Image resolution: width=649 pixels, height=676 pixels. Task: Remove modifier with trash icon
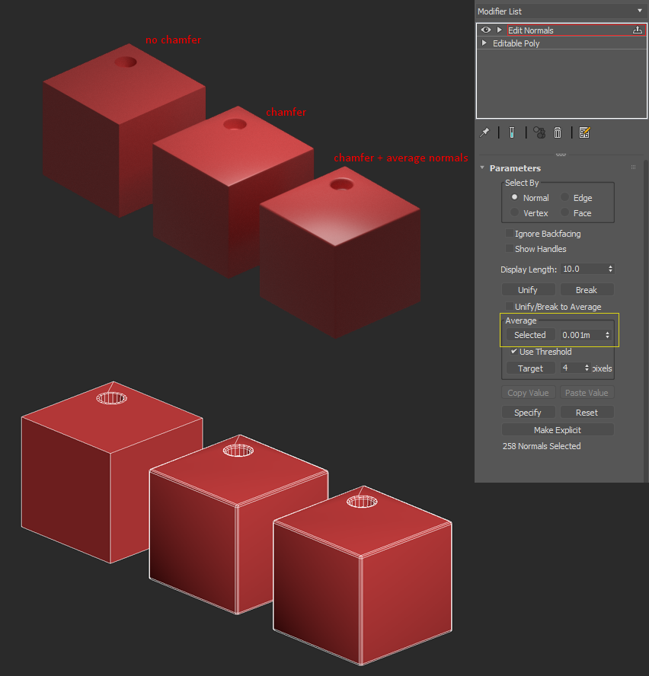558,132
